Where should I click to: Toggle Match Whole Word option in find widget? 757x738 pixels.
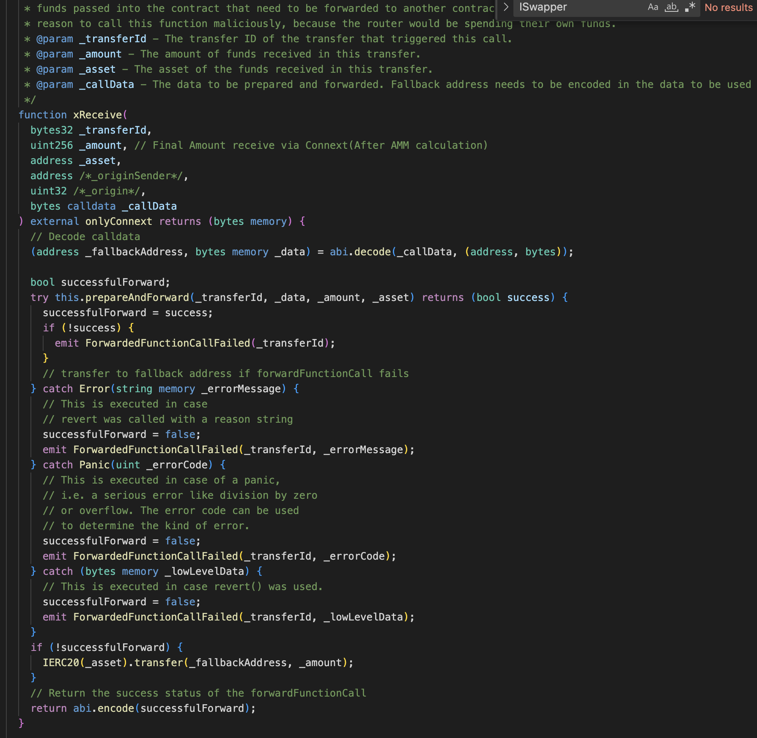[671, 7]
